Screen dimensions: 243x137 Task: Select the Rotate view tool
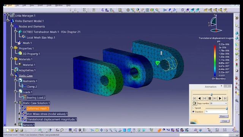pyautogui.click(x=106, y=130)
